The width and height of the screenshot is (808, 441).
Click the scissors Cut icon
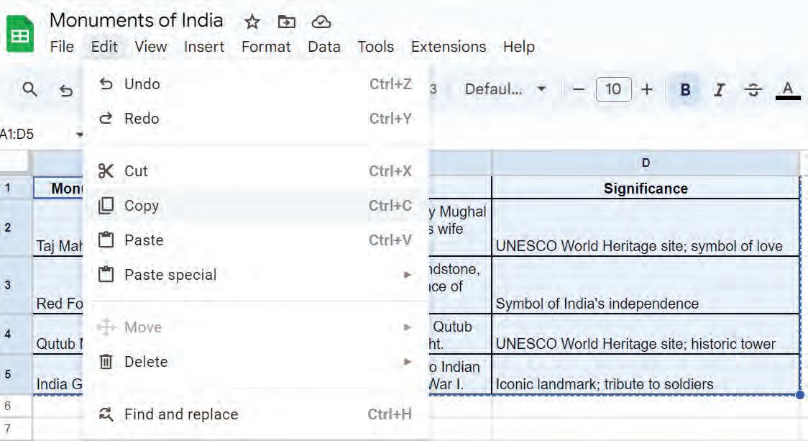(106, 171)
